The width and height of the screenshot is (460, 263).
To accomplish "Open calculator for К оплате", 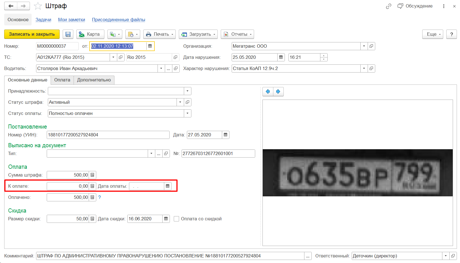I will [x=92, y=186].
